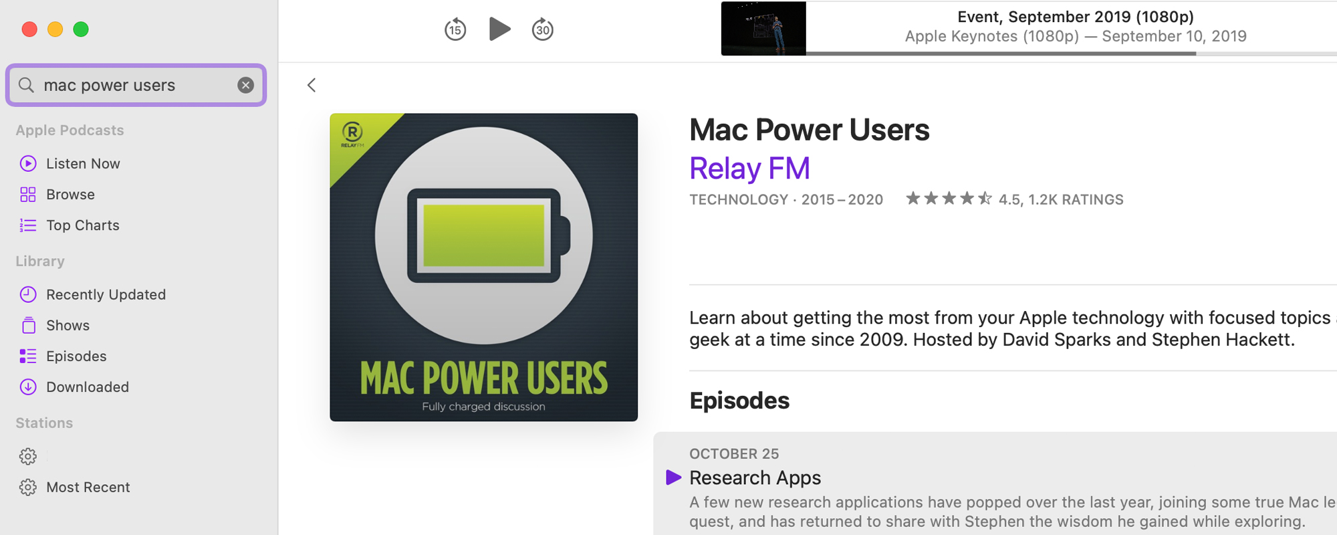Click the Browse grid icon
Image resolution: width=1337 pixels, height=535 pixels.
click(28, 195)
